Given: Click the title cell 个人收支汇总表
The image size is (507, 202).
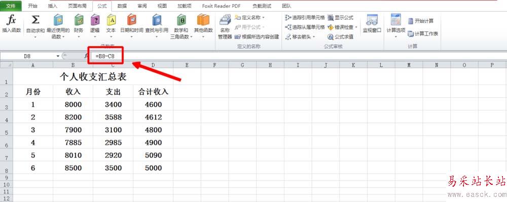Looking at the screenshot, I should [93, 77].
